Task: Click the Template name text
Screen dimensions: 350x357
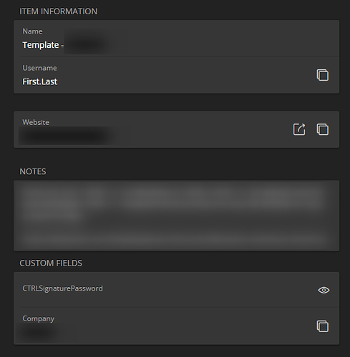Action: click(41, 45)
